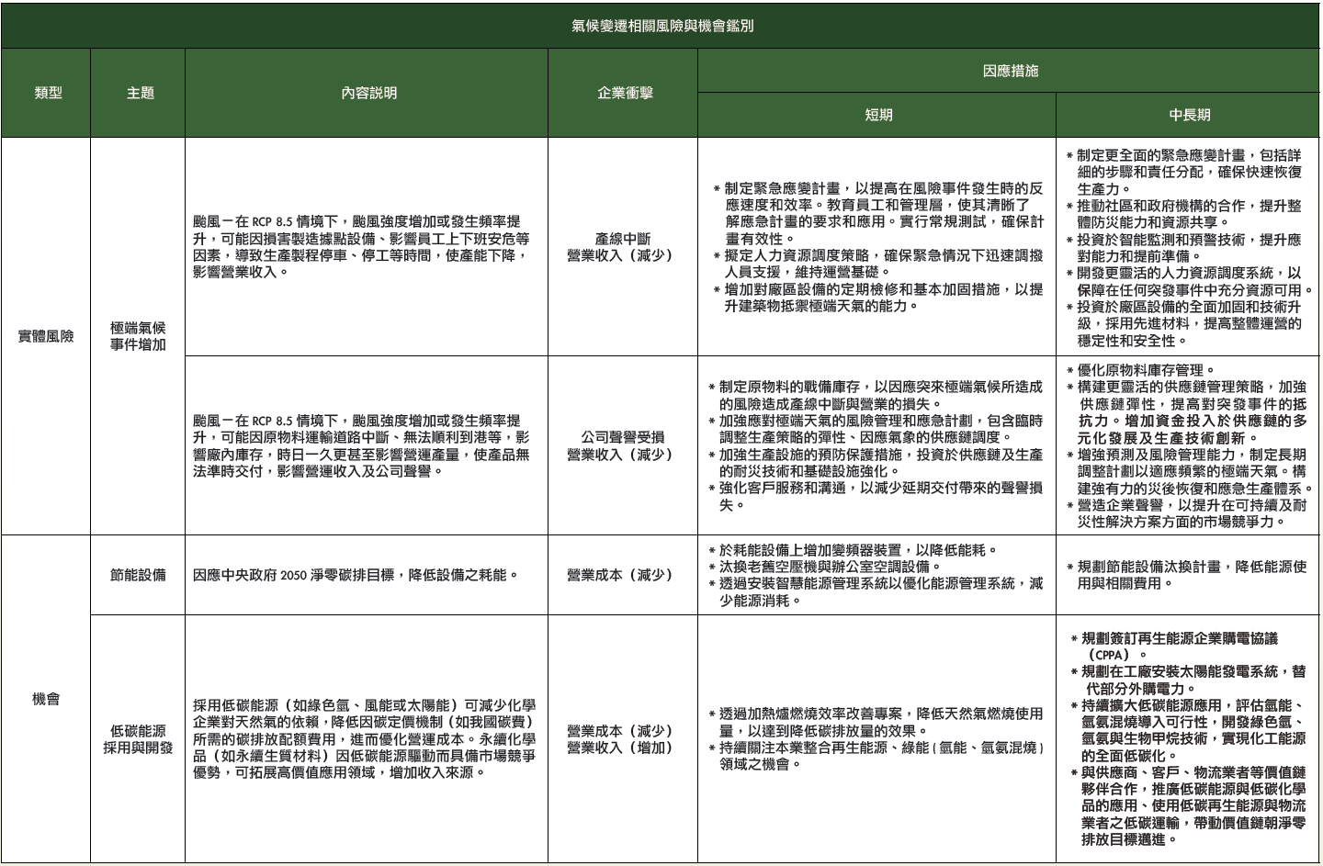Click the 公司聲譽受損 impact cell
The width and height of the screenshot is (1323, 866).
[623, 445]
